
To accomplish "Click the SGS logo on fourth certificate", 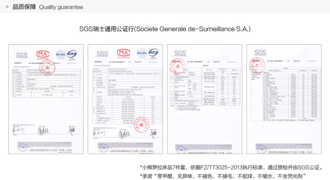I will [x=260, y=53].
